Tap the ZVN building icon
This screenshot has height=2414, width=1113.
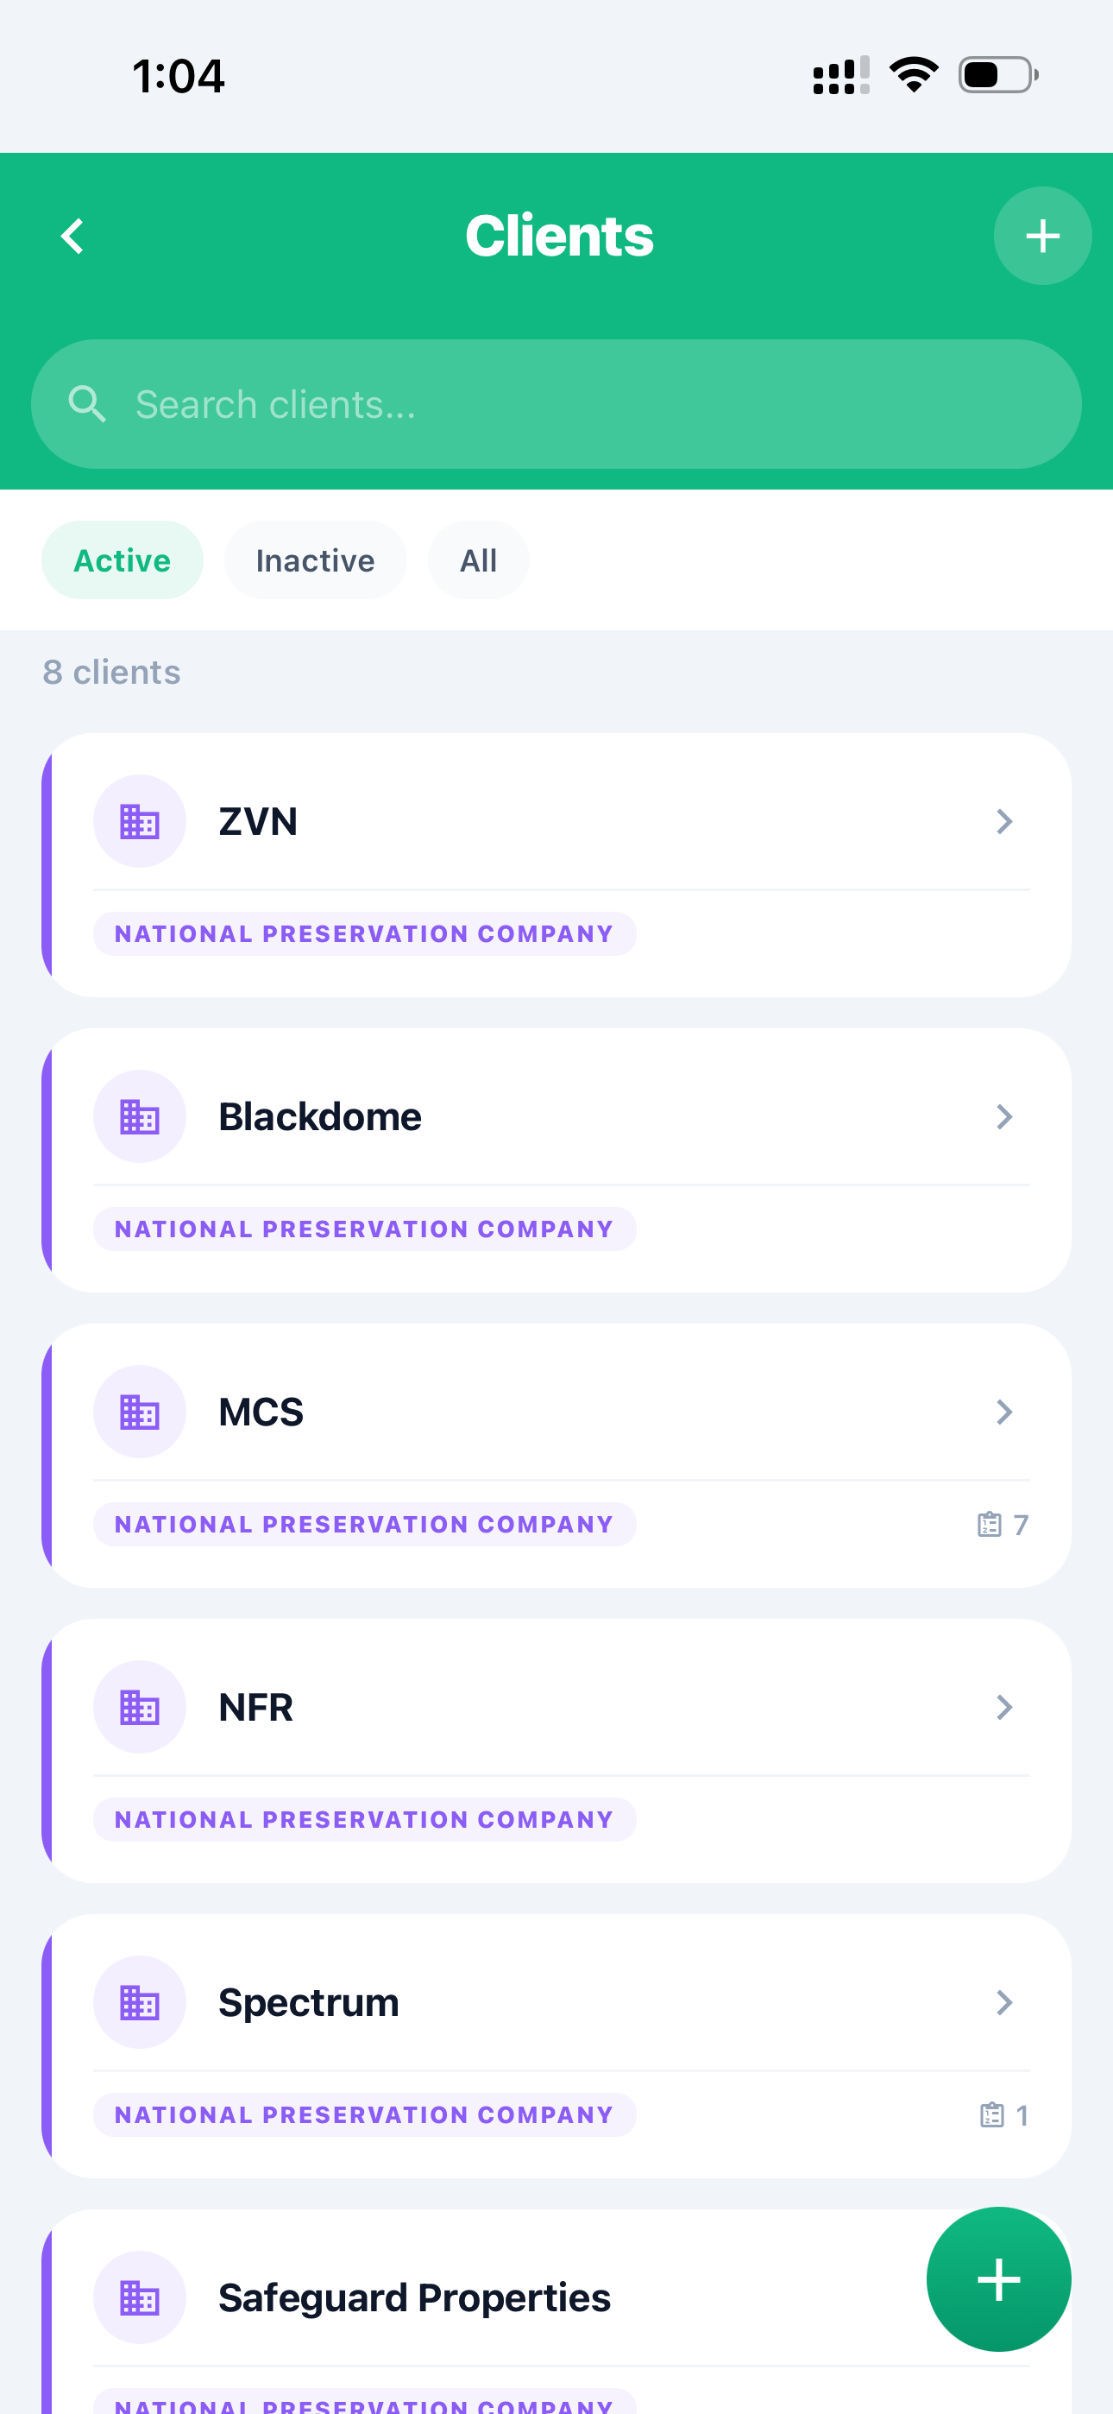tap(140, 822)
